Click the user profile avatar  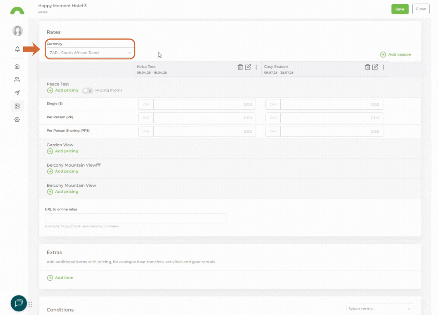[x=18, y=31]
